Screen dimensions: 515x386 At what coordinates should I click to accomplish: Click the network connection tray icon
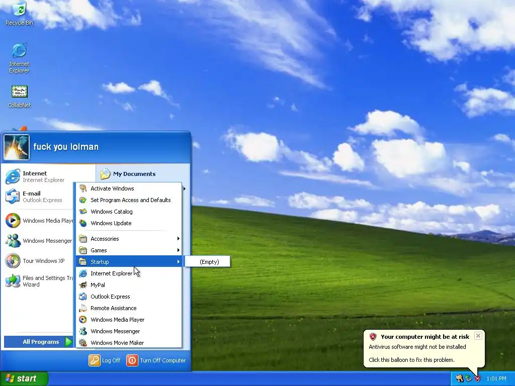pyautogui.click(x=468, y=378)
